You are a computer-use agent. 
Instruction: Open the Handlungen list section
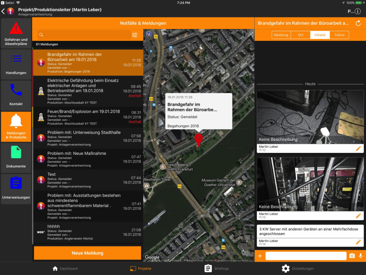(x=16, y=64)
